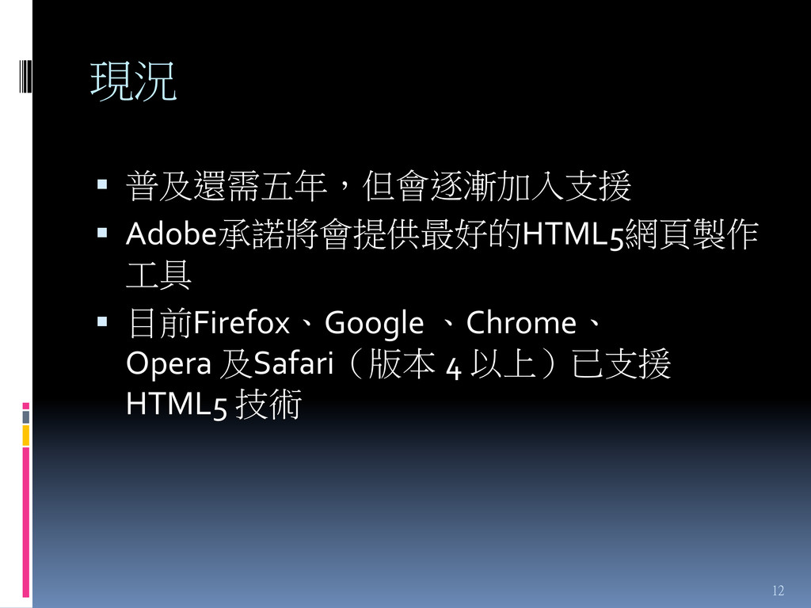The image size is (811, 608).
Task: Click the word Firefox in third bullet
Action: point(241,323)
